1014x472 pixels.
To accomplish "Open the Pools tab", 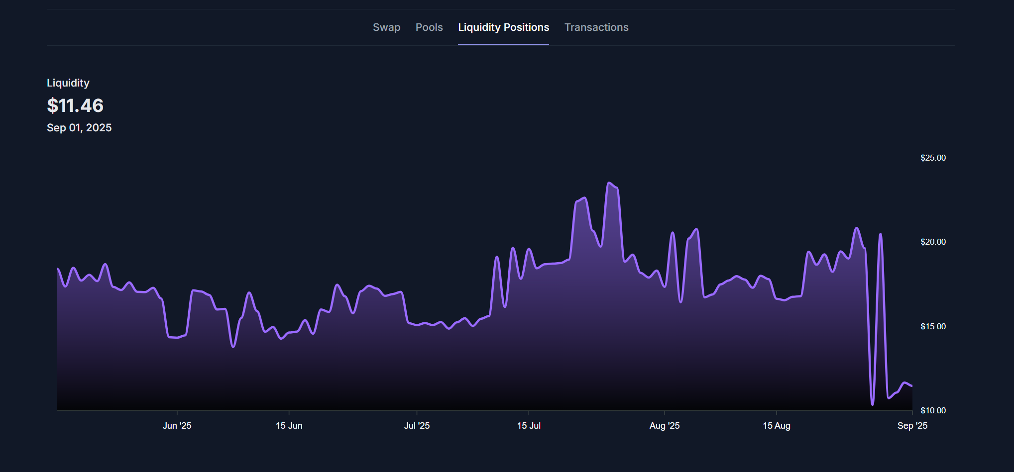I will (429, 27).
